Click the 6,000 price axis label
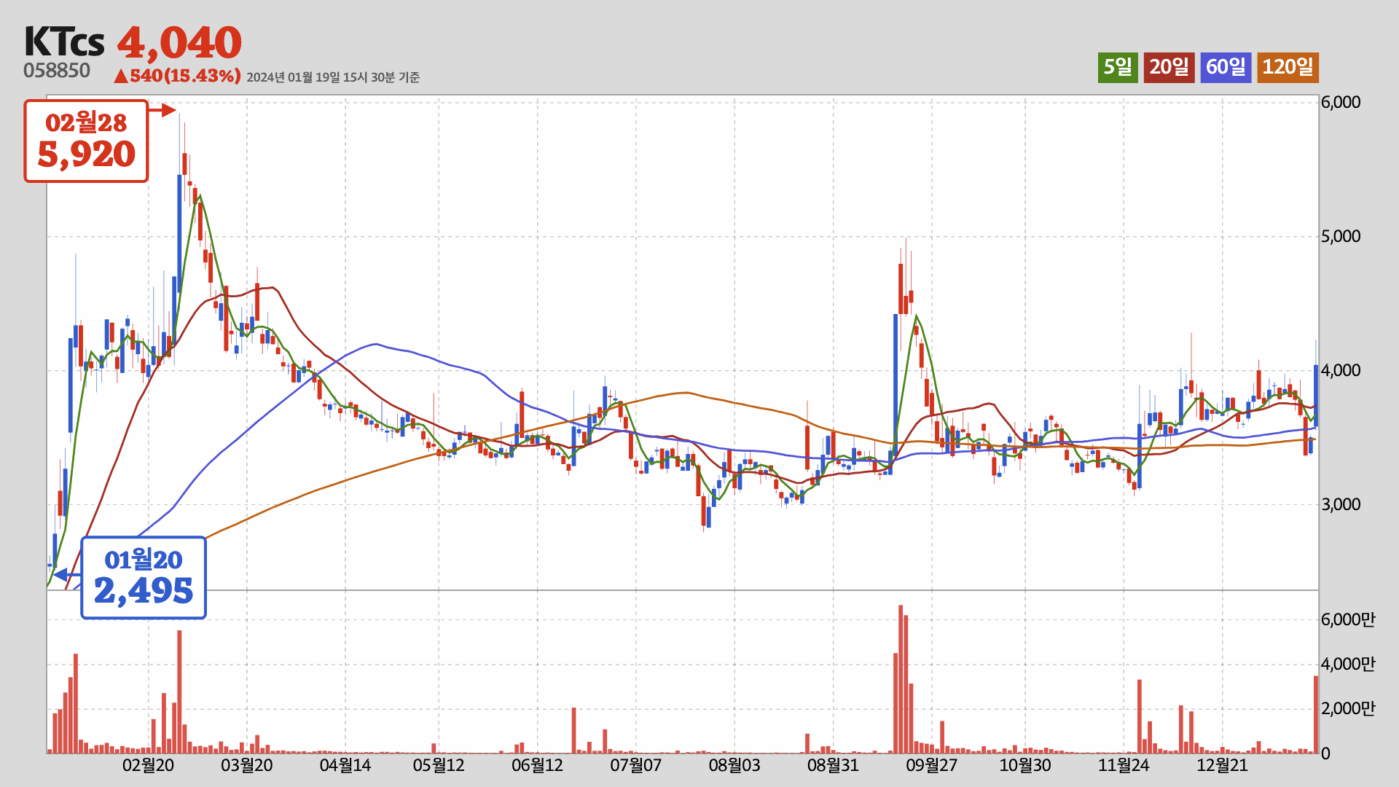 [1341, 102]
